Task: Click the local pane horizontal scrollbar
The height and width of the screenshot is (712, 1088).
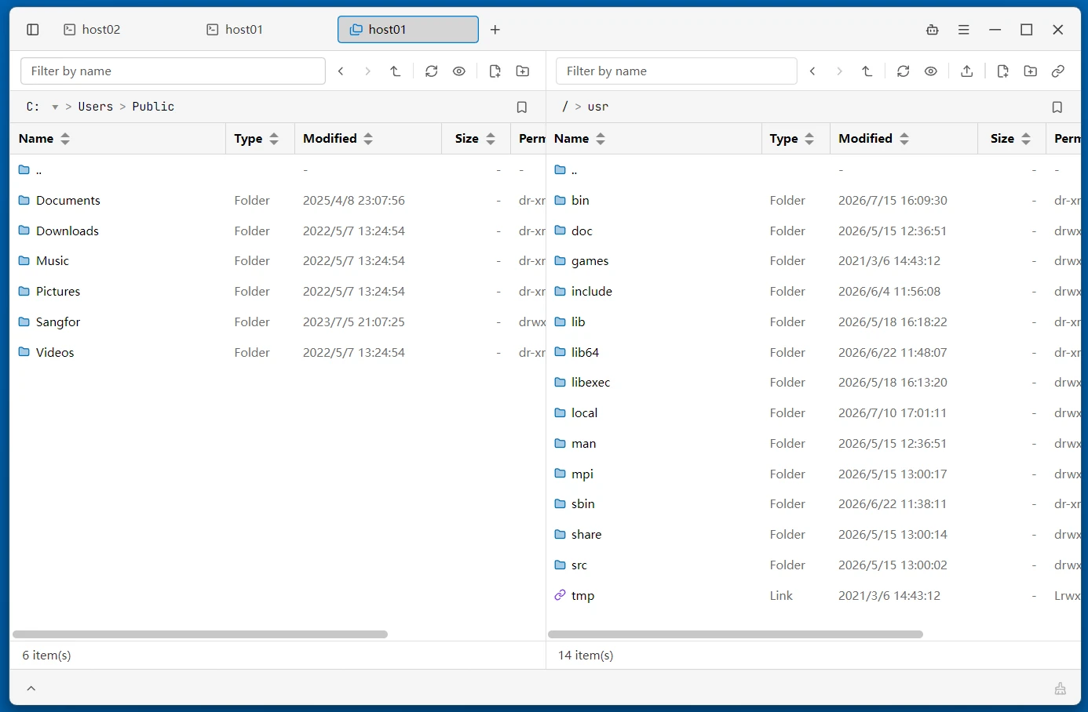Action: [x=200, y=634]
